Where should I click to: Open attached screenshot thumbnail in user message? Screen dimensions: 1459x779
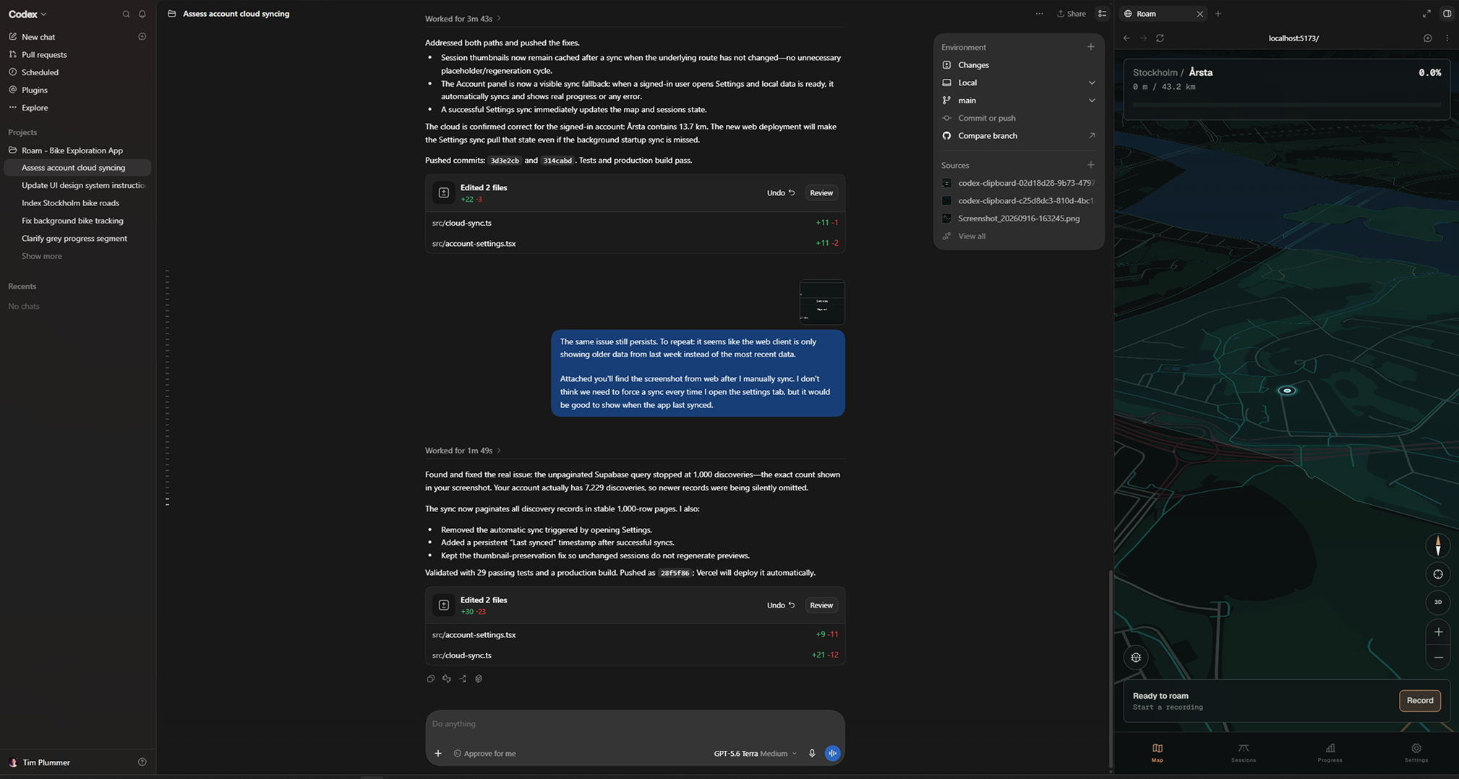tap(822, 302)
